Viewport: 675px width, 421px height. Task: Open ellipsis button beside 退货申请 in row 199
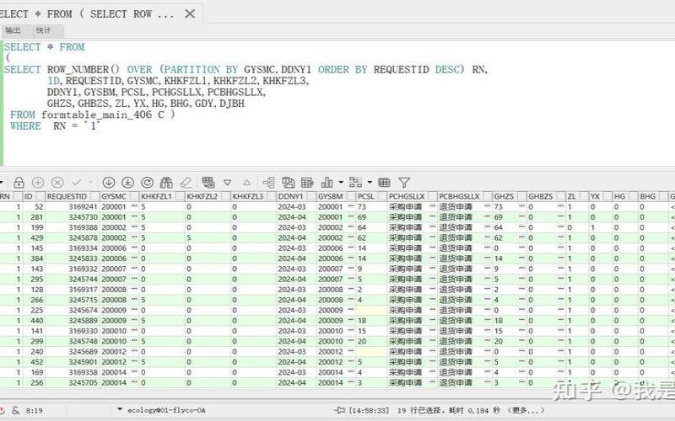pyautogui.click(x=488, y=227)
